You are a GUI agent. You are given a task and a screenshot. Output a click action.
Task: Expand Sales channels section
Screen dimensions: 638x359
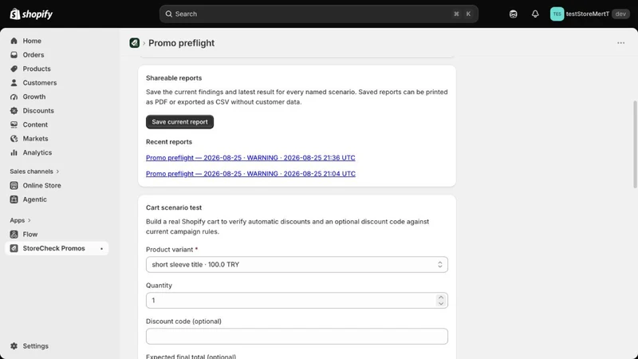tap(34, 172)
